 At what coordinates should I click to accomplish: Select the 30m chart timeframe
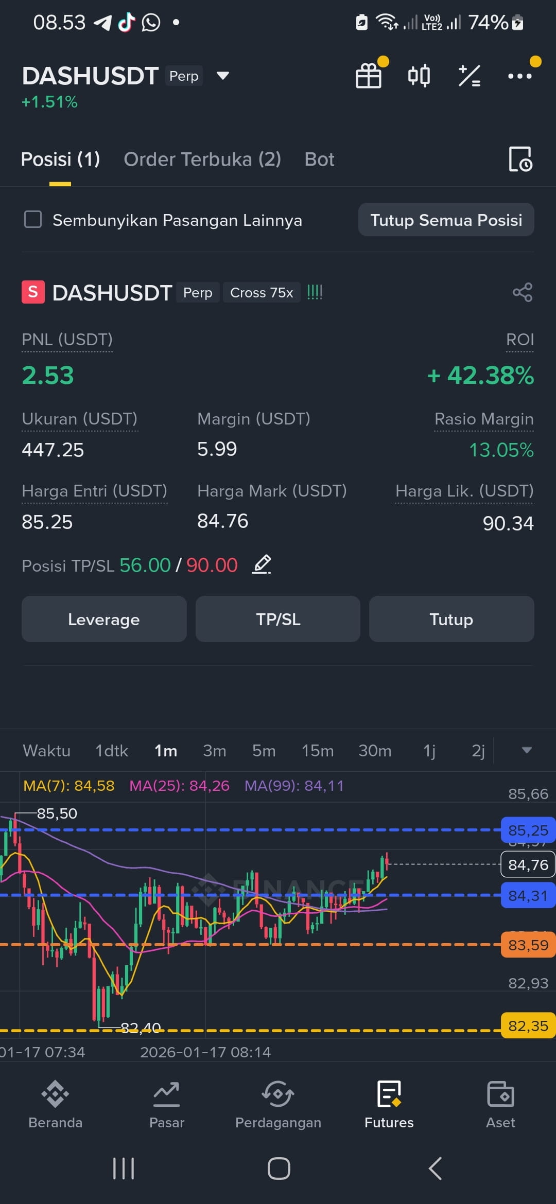pyautogui.click(x=375, y=751)
